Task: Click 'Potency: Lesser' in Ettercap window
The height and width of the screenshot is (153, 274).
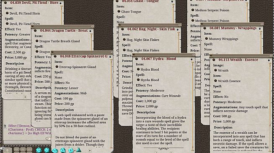Action: pyautogui.click(x=66, y=88)
